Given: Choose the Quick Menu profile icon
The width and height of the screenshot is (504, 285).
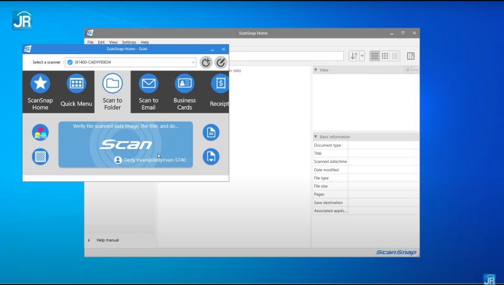Looking at the screenshot, I should click(x=76, y=84).
